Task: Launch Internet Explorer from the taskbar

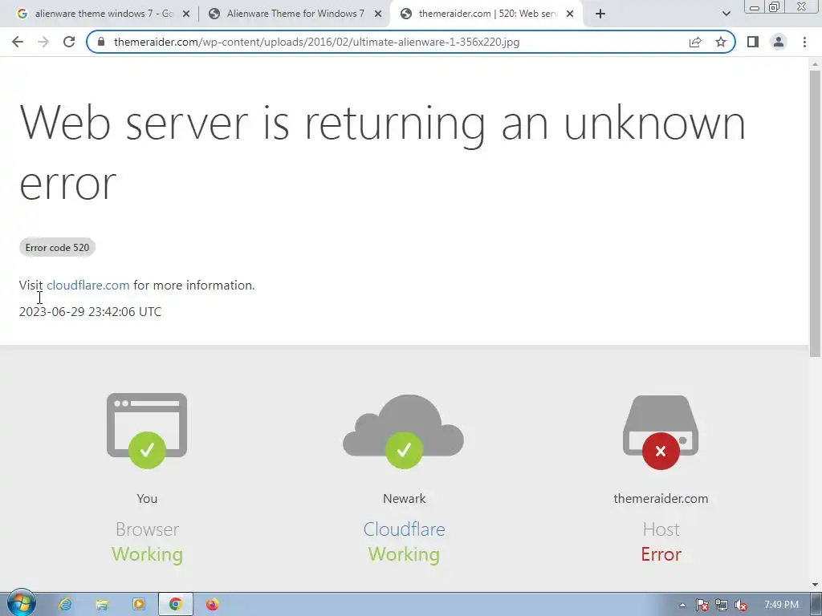Action: click(65, 605)
